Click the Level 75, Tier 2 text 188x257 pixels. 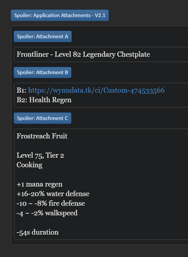pos(40,155)
